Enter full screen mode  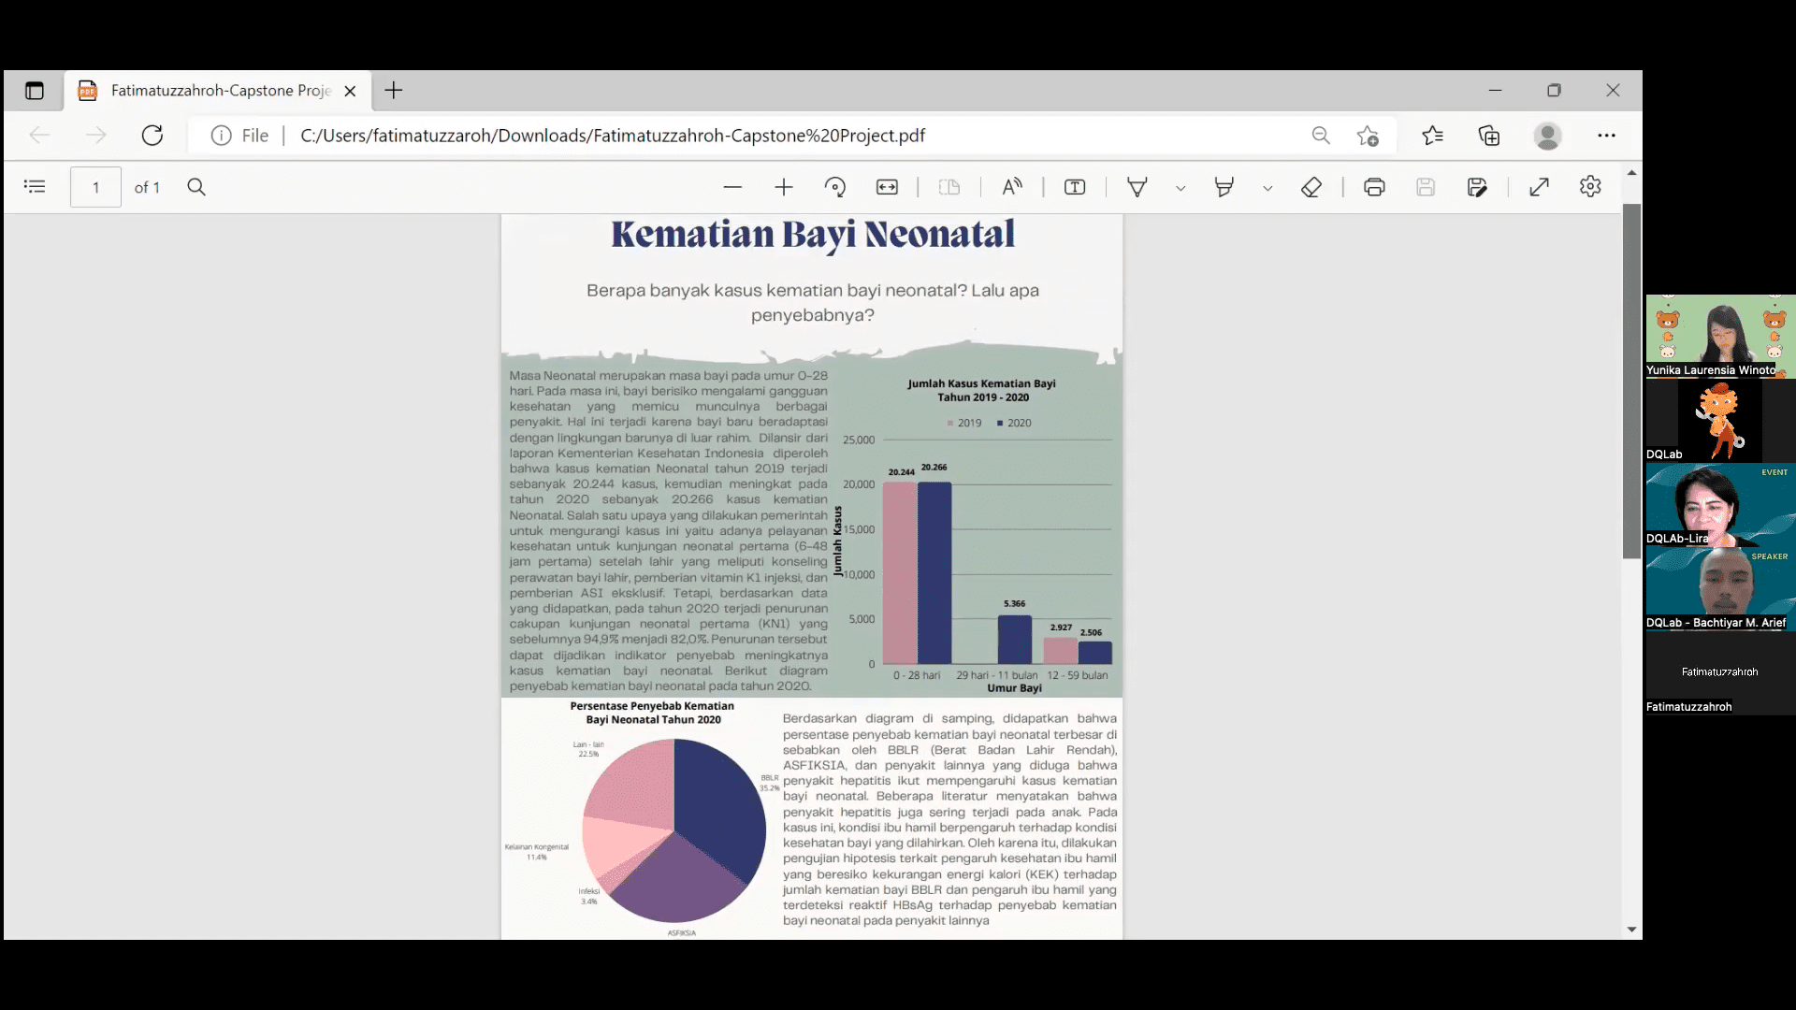[x=1539, y=187]
